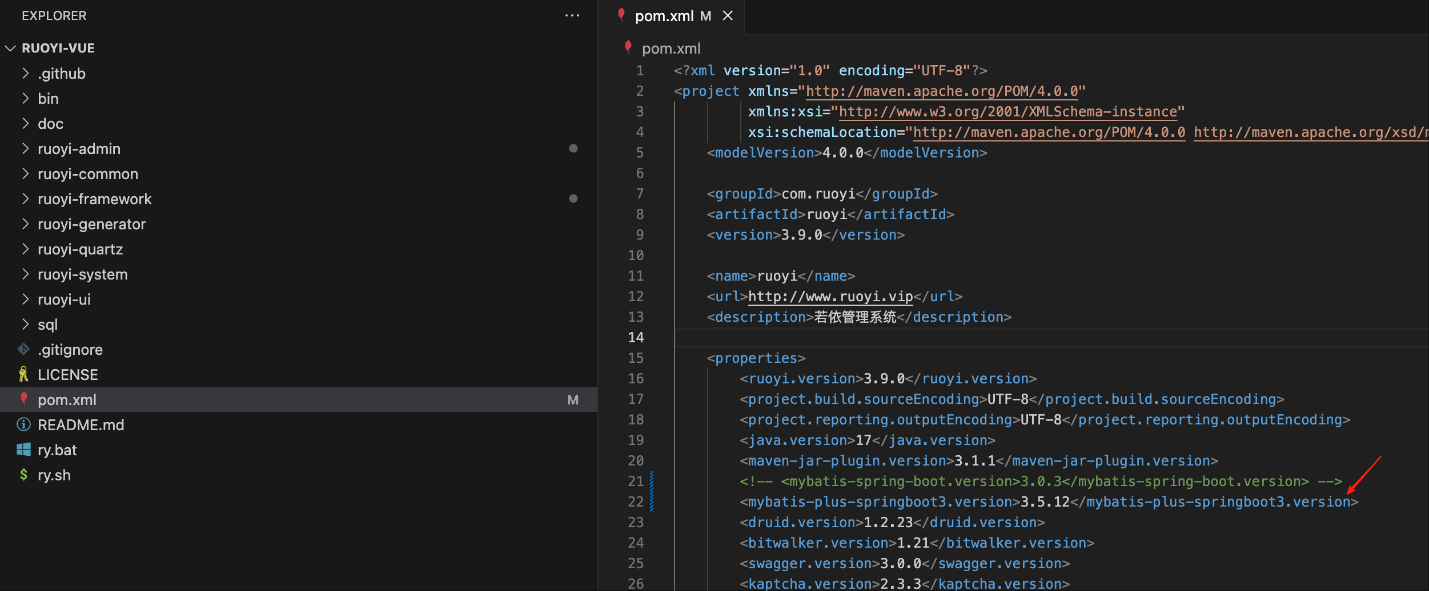Click the Explorer more actions ellipsis

pyautogui.click(x=572, y=15)
